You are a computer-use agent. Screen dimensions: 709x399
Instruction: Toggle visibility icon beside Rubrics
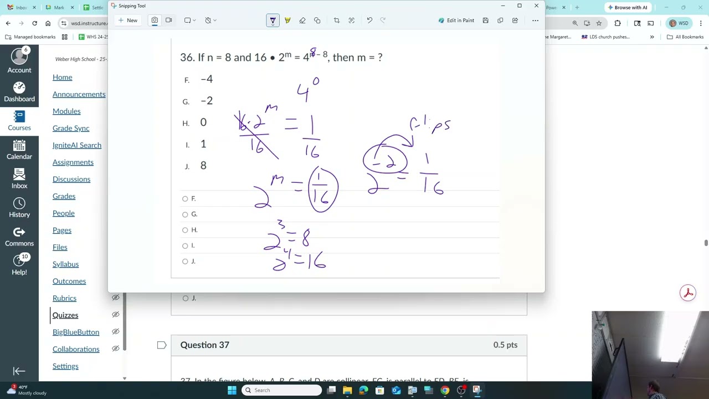point(115,298)
